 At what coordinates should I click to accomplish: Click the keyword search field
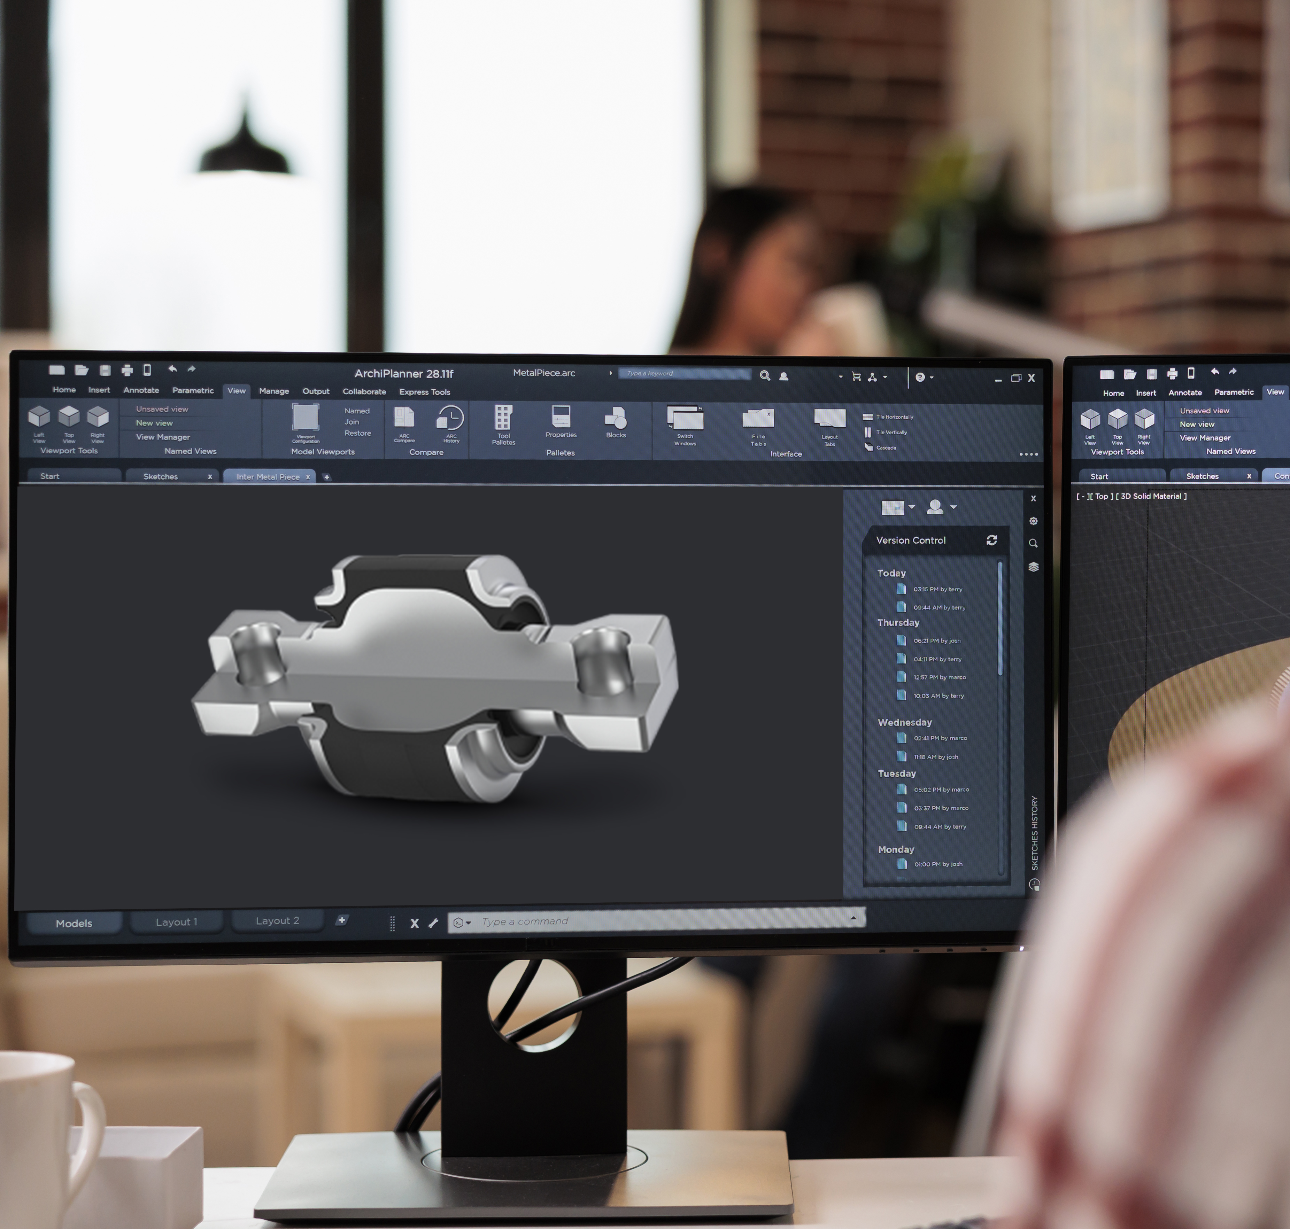[685, 373]
